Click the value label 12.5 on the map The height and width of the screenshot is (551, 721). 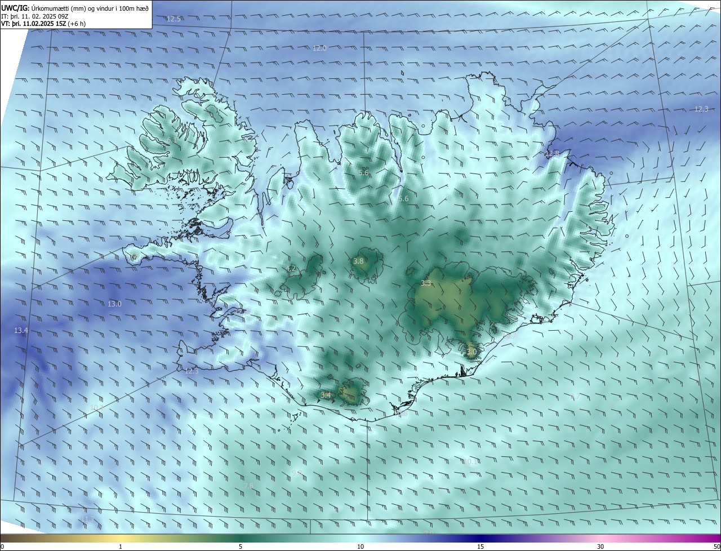tap(173, 19)
